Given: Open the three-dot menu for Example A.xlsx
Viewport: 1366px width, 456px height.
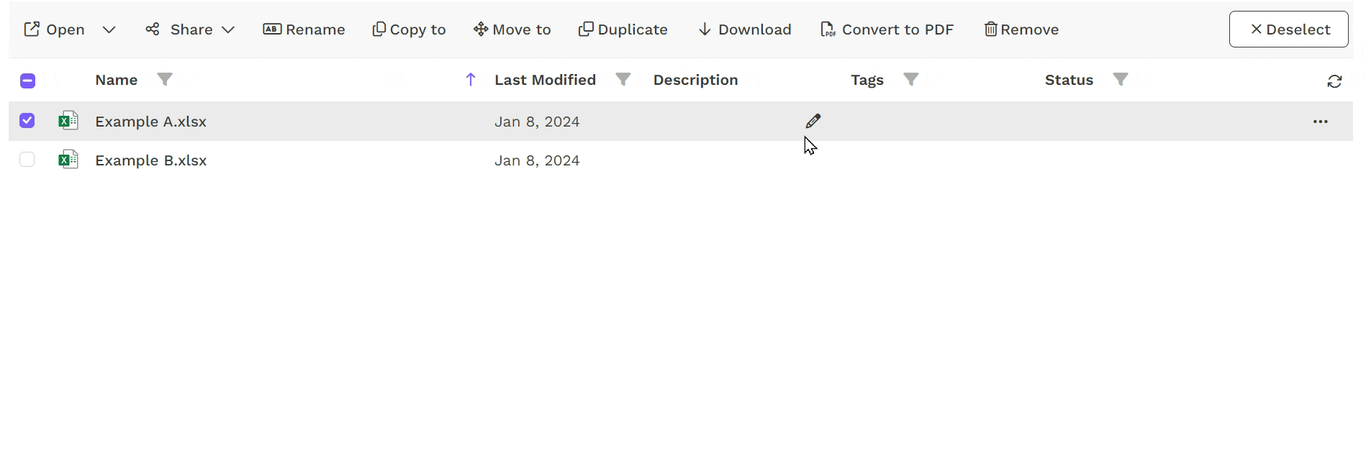Looking at the screenshot, I should 1320,122.
